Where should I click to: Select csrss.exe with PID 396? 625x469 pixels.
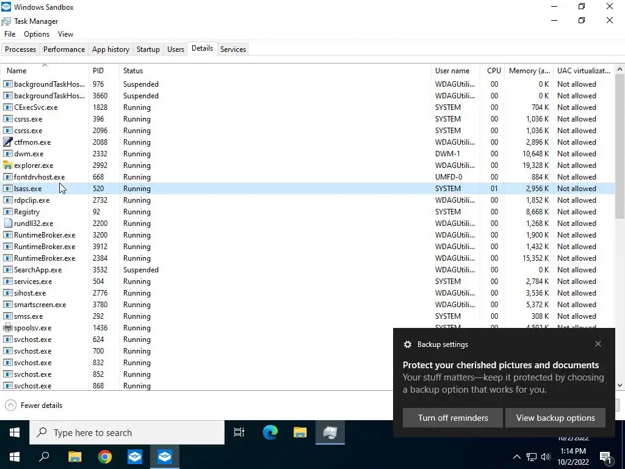[x=308, y=119]
